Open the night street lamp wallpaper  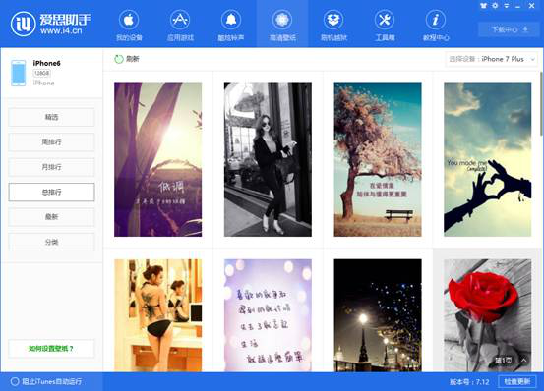click(x=378, y=315)
